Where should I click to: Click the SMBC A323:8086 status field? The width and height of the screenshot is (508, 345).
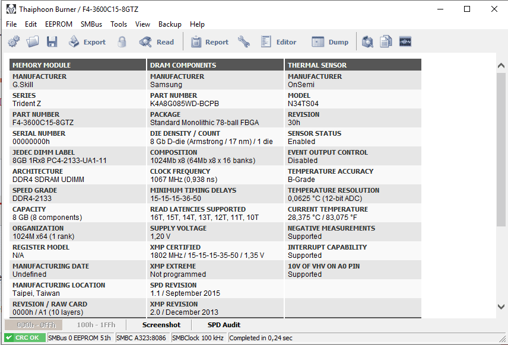coord(142,338)
